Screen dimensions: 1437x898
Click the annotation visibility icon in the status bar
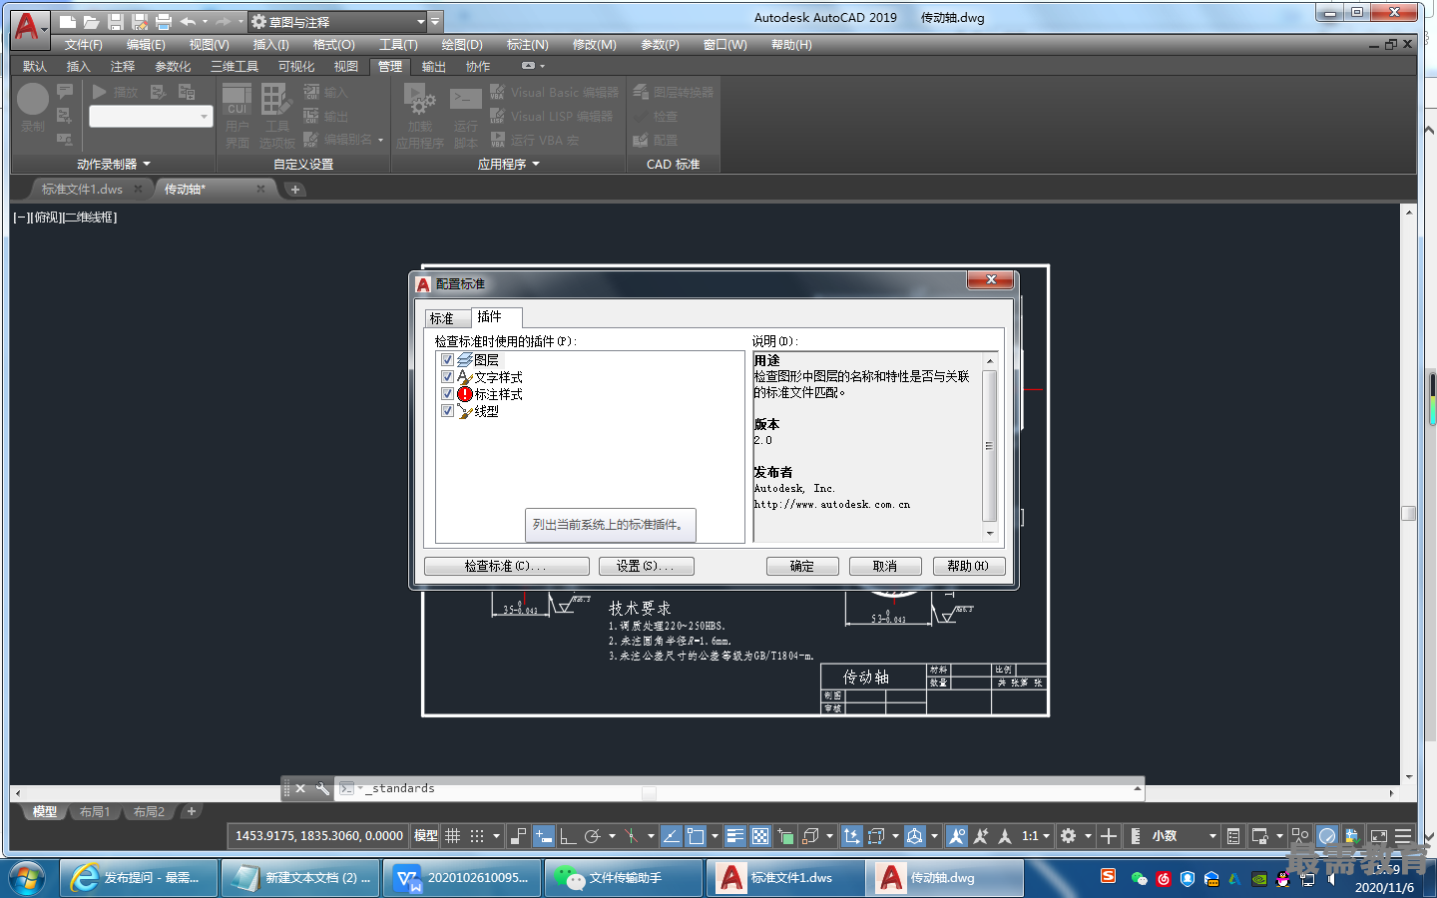(956, 836)
